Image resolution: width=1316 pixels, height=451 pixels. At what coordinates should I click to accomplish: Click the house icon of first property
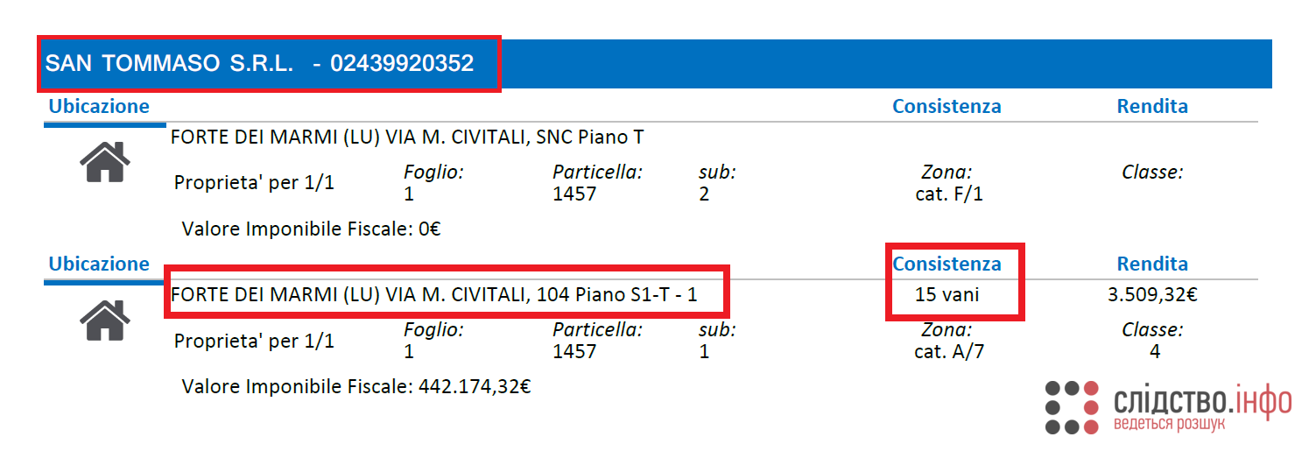pos(105,162)
